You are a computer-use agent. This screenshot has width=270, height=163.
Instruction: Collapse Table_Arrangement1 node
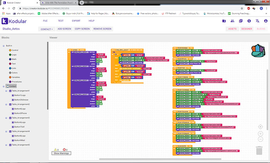6,91
